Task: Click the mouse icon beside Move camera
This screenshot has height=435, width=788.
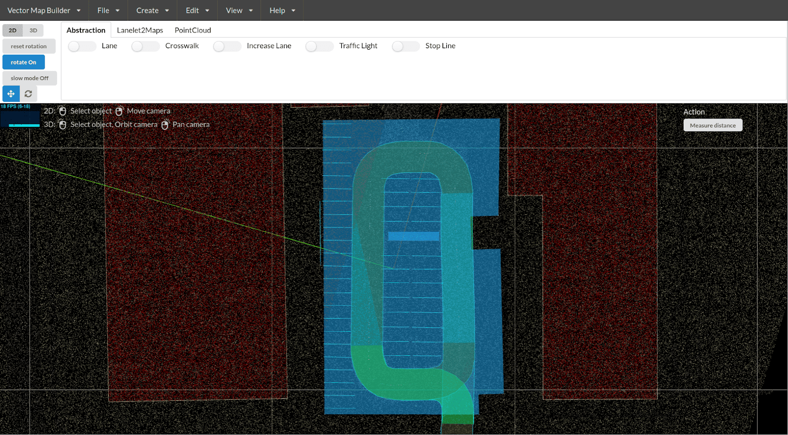Action: (119, 111)
